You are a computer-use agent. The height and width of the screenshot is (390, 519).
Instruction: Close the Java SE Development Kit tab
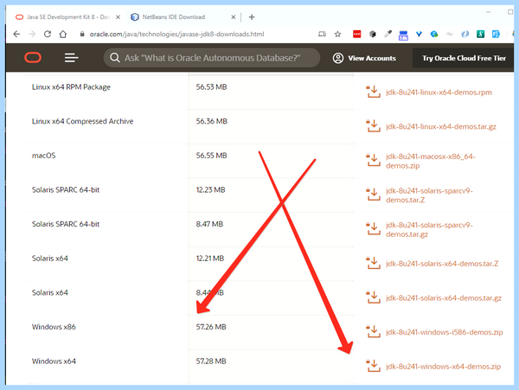[x=118, y=17]
